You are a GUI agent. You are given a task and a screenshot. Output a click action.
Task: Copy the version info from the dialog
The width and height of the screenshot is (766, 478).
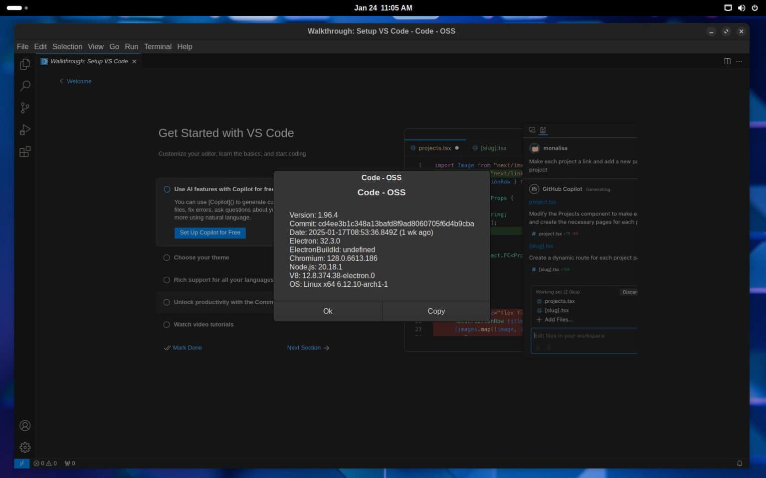pyautogui.click(x=435, y=311)
